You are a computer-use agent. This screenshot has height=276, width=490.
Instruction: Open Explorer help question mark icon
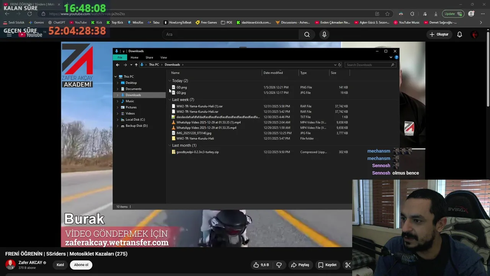[396, 58]
